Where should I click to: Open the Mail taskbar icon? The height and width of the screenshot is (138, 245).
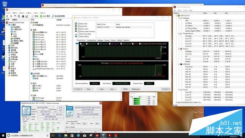(x=85, y=135)
